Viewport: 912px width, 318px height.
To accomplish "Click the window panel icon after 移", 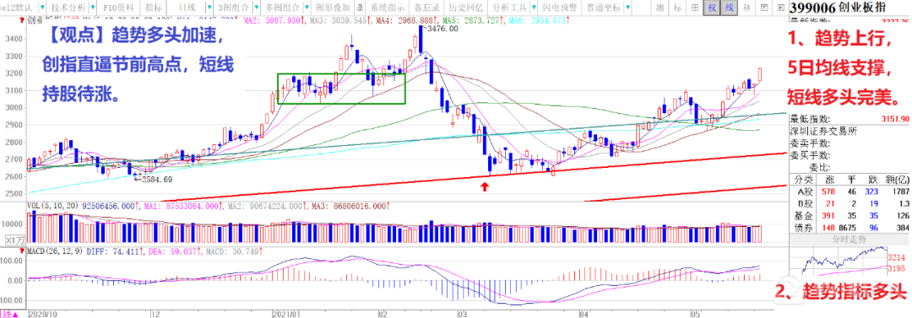I will click(764, 8).
